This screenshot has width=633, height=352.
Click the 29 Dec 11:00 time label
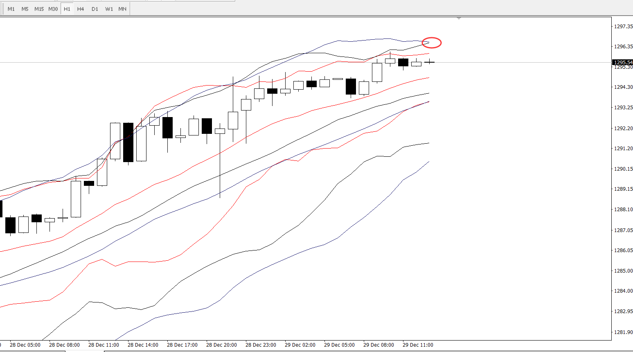tap(418, 345)
